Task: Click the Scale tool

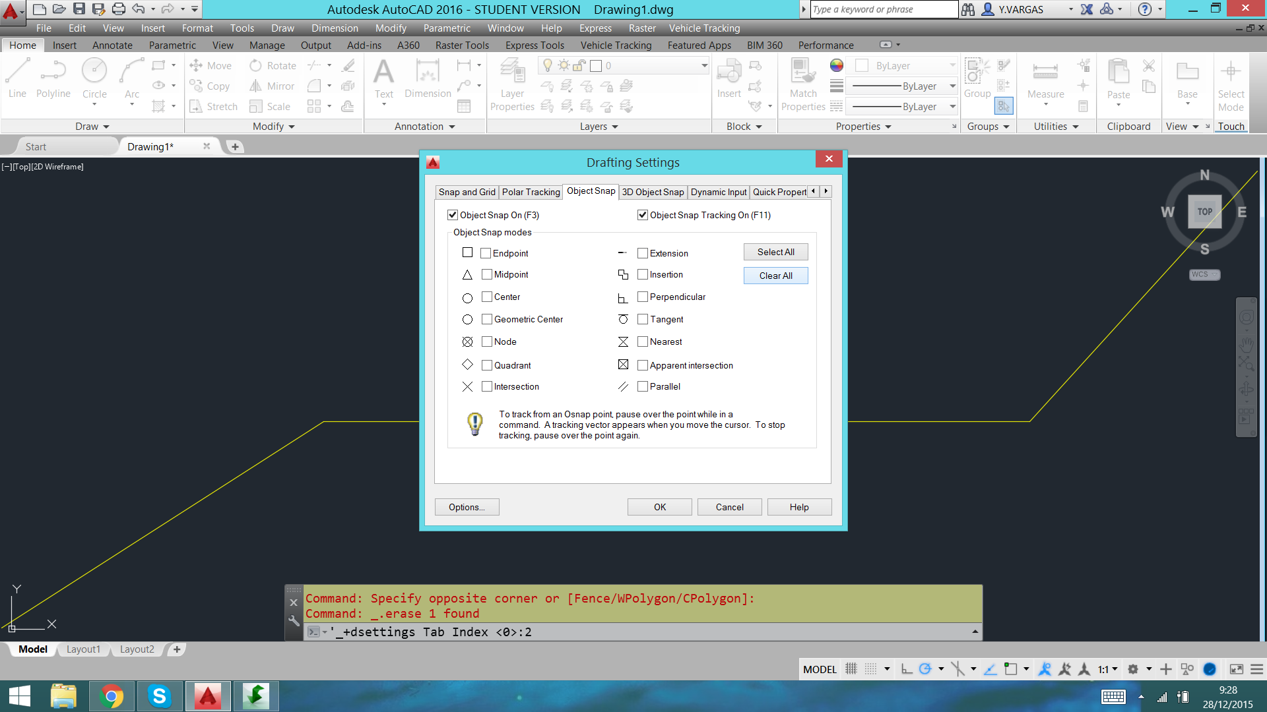Action: (270, 106)
